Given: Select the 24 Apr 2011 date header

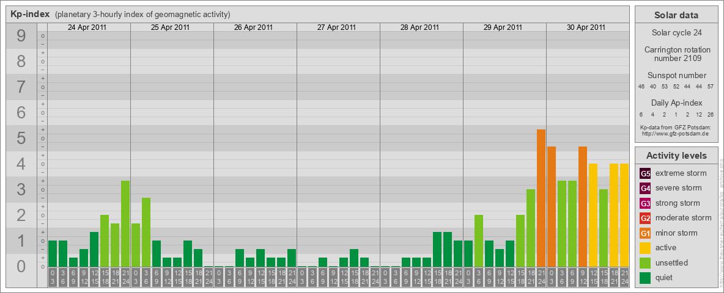Looking at the screenshot, I should pos(87,27).
